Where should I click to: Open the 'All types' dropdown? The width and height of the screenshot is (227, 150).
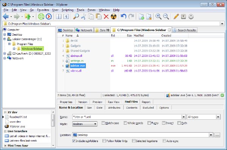(218, 117)
